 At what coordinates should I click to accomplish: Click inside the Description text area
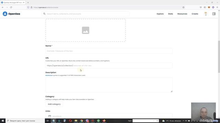point(109,85)
